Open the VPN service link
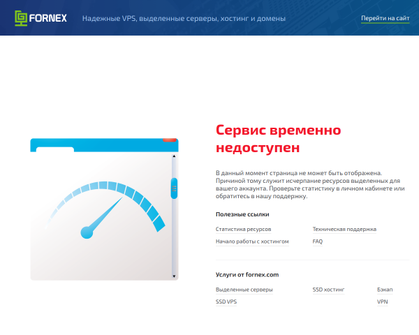This screenshot has width=419, height=335. (x=383, y=302)
